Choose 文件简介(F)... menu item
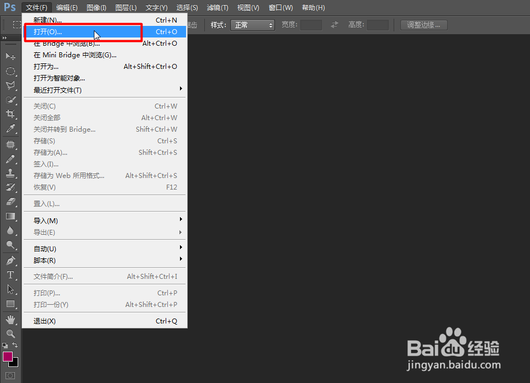This screenshot has height=383, width=530. click(105, 277)
